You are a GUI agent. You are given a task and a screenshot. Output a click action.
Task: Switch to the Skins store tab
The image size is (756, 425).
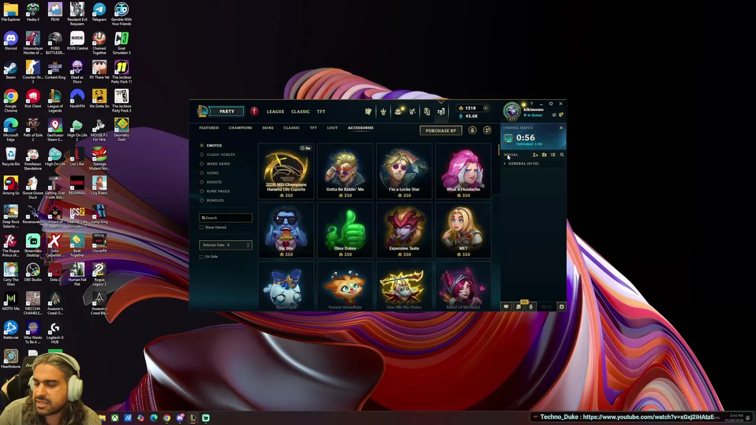click(x=268, y=128)
